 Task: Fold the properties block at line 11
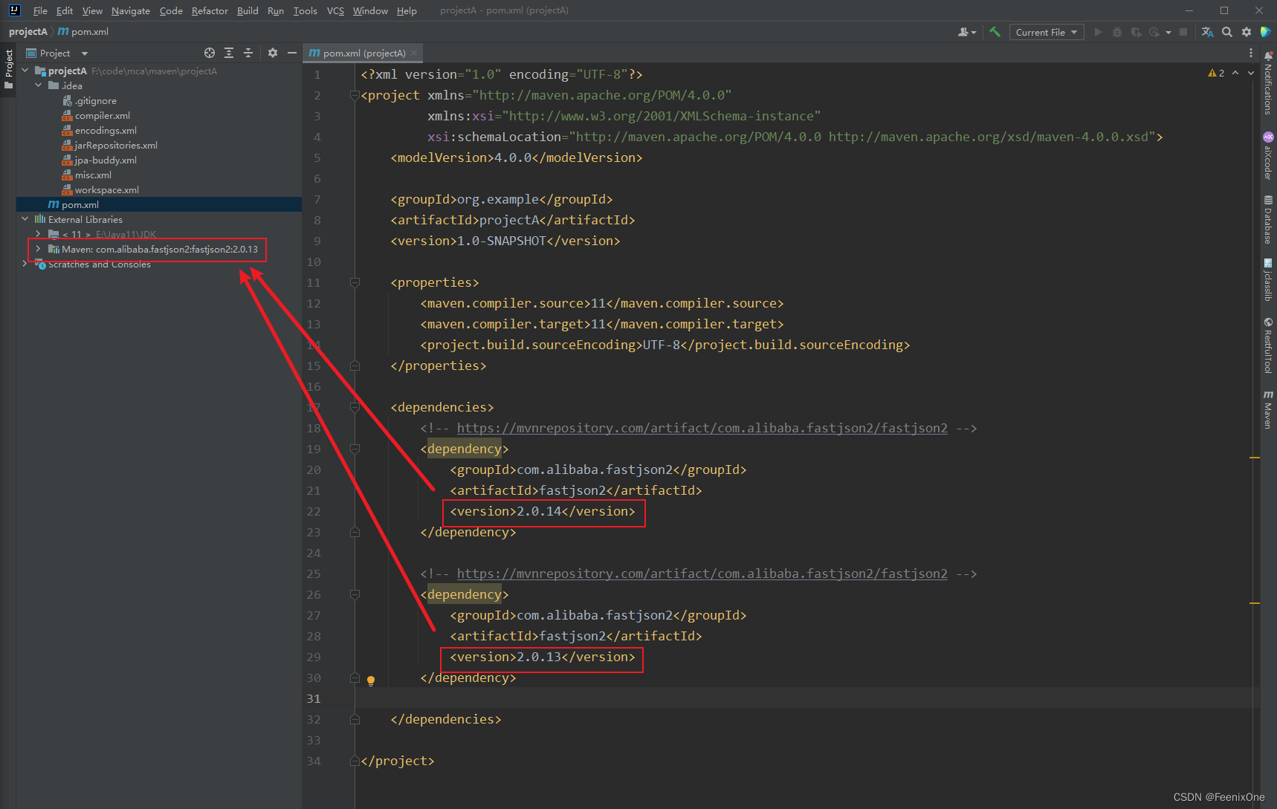coord(355,282)
